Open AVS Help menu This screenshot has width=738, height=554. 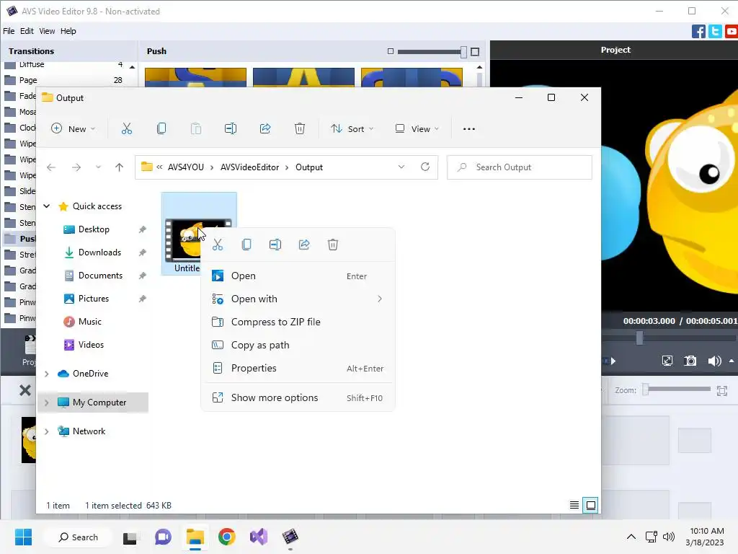[x=68, y=31]
